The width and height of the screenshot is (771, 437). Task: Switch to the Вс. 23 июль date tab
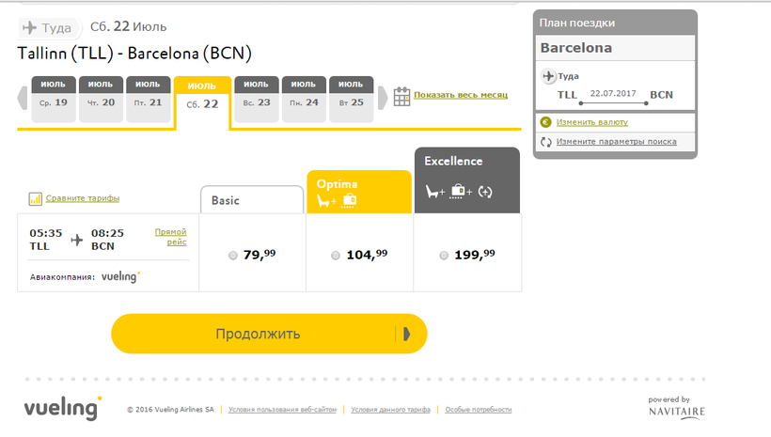pyautogui.click(x=256, y=99)
